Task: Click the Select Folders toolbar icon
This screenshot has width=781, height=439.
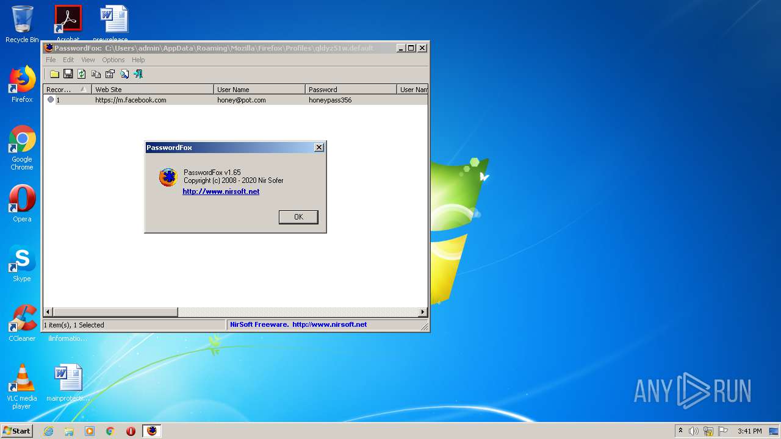Action: click(54, 74)
